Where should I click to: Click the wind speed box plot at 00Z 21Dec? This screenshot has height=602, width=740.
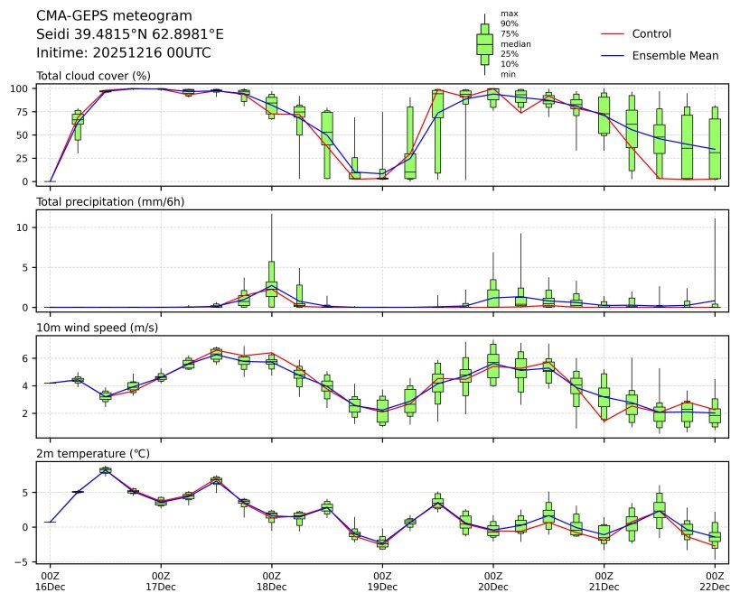604,396
